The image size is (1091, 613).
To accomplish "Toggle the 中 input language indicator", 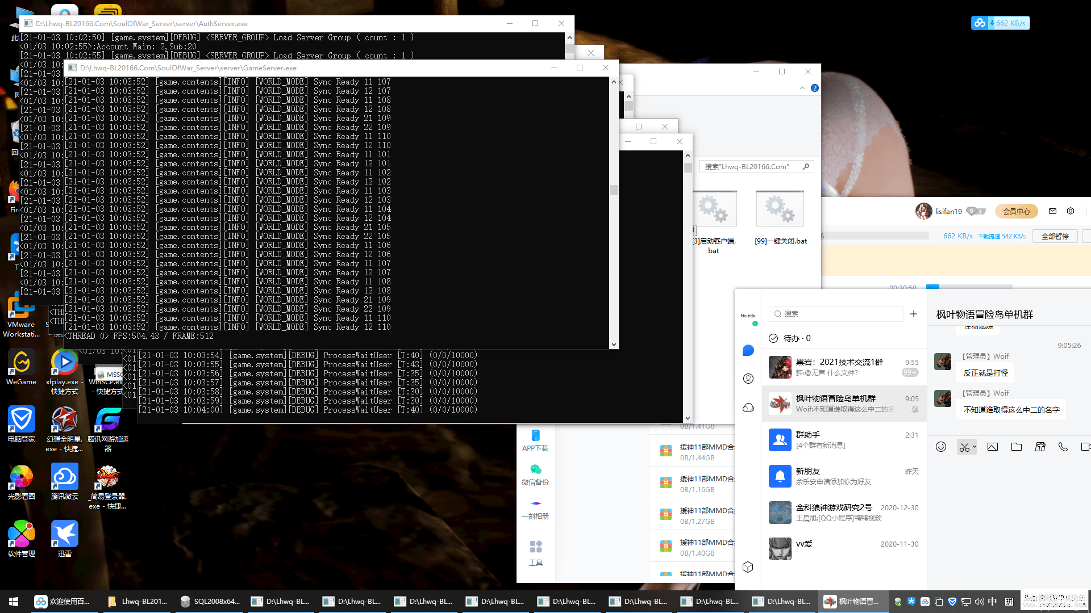I will [993, 602].
